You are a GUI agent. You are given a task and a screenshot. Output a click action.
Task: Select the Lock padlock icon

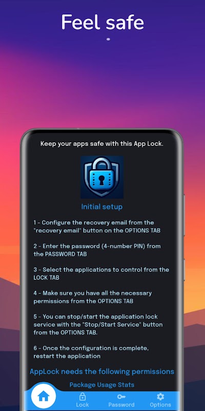click(83, 396)
